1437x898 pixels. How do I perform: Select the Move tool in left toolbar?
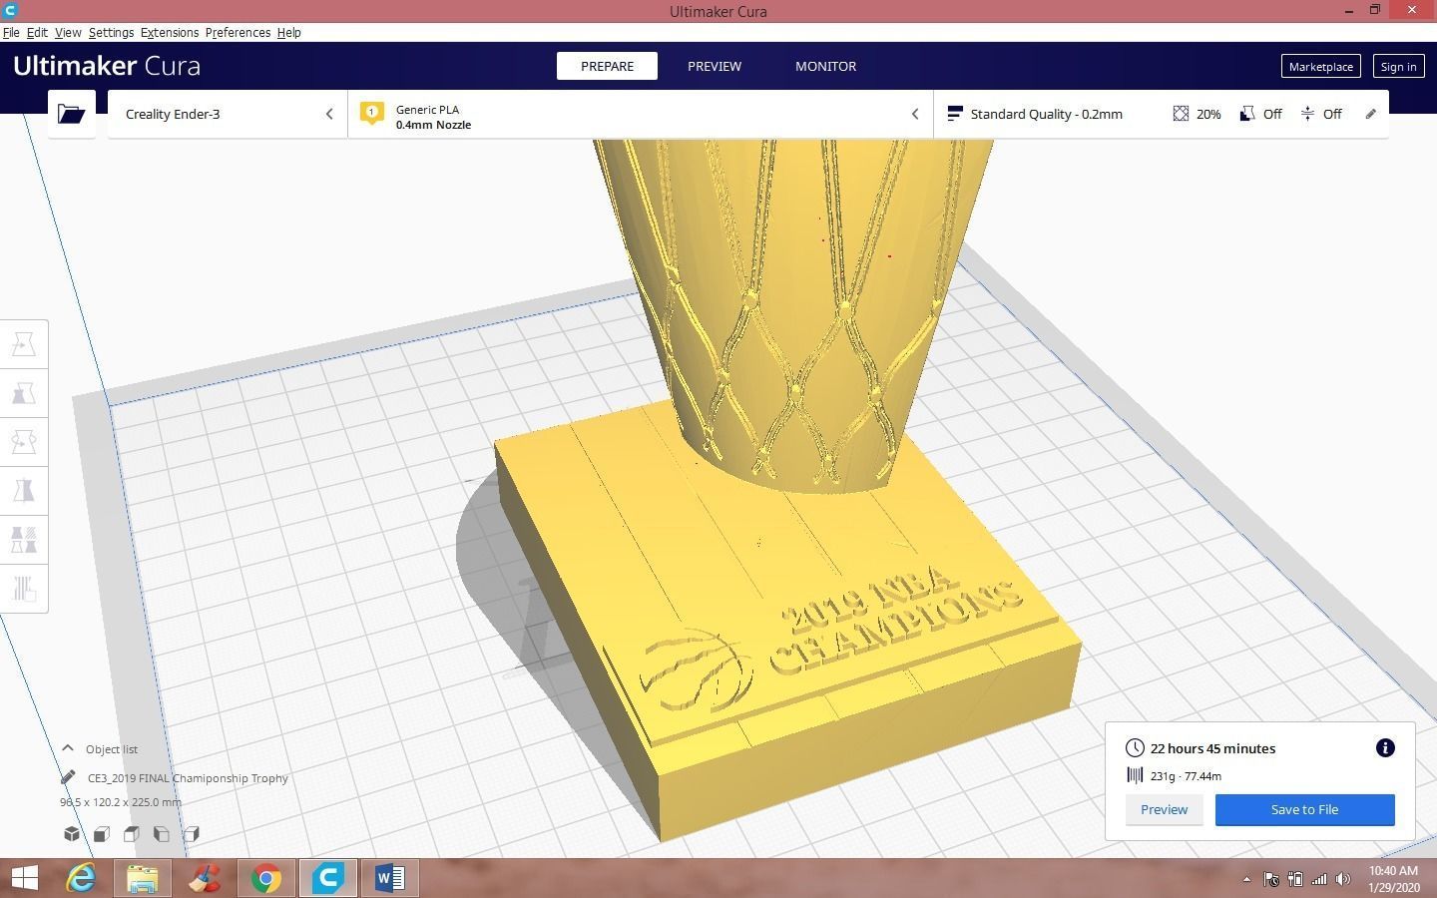click(24, 344)
